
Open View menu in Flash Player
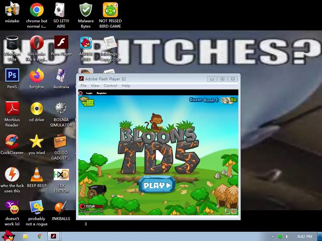(95, 85)
